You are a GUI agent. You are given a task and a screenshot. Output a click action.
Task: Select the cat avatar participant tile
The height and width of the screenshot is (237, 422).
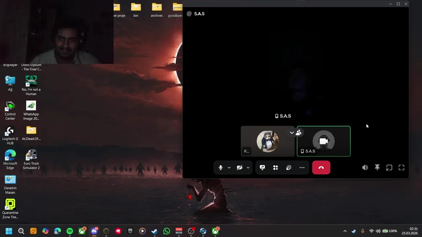tap(268, 141)
